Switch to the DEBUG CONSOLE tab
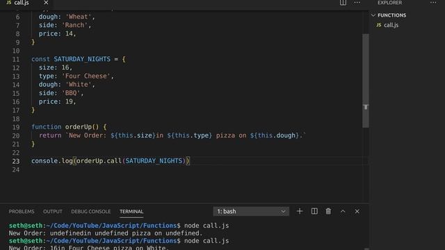The height and width of the screenshot is (250, 445). pos(91,211)
